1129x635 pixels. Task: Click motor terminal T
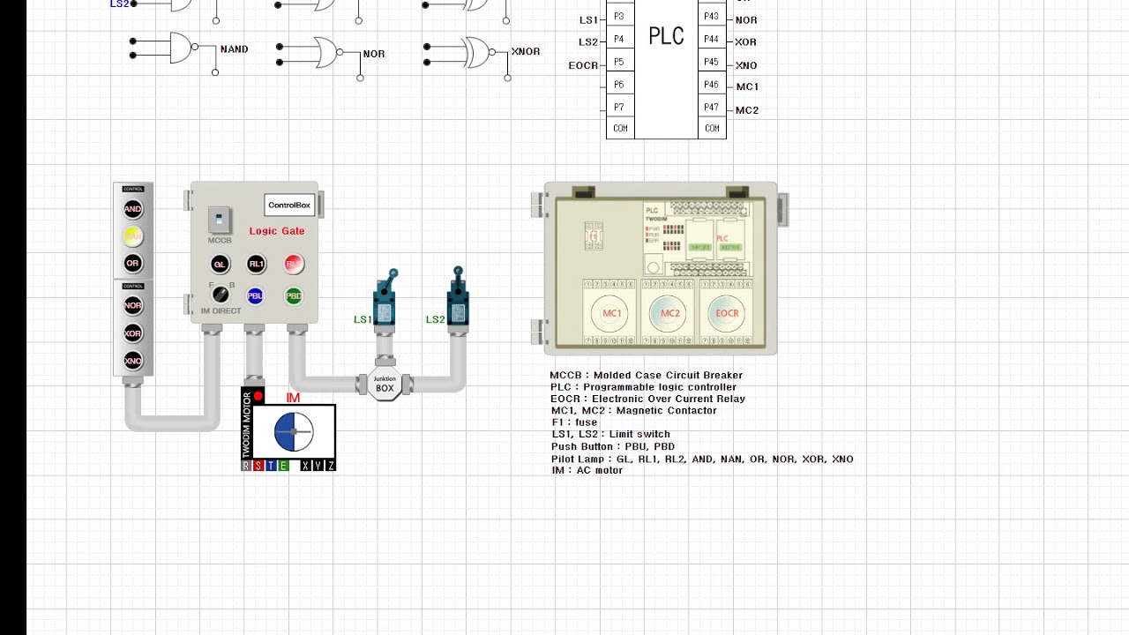click(271, 466)
